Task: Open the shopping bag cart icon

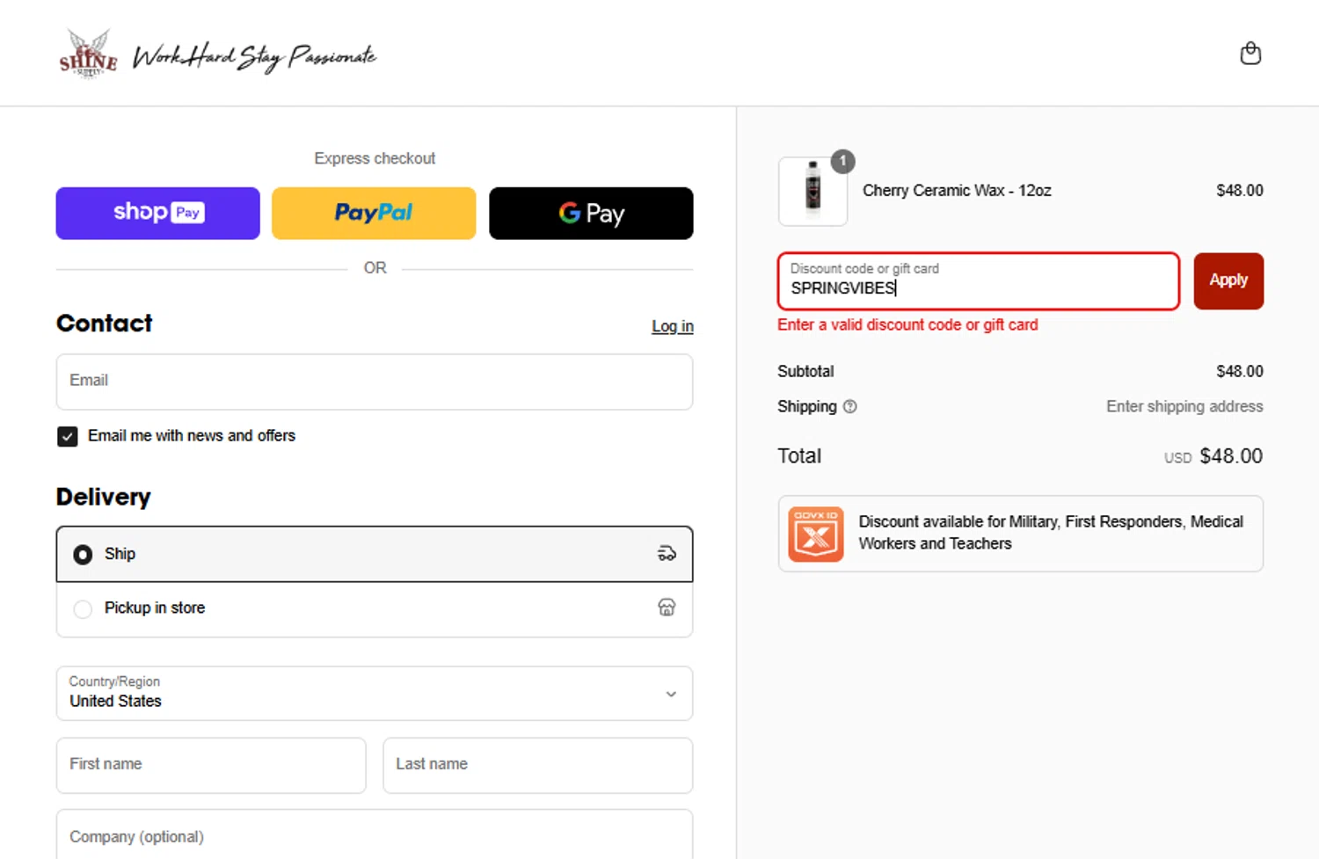Action: [x=1250, y=54]
